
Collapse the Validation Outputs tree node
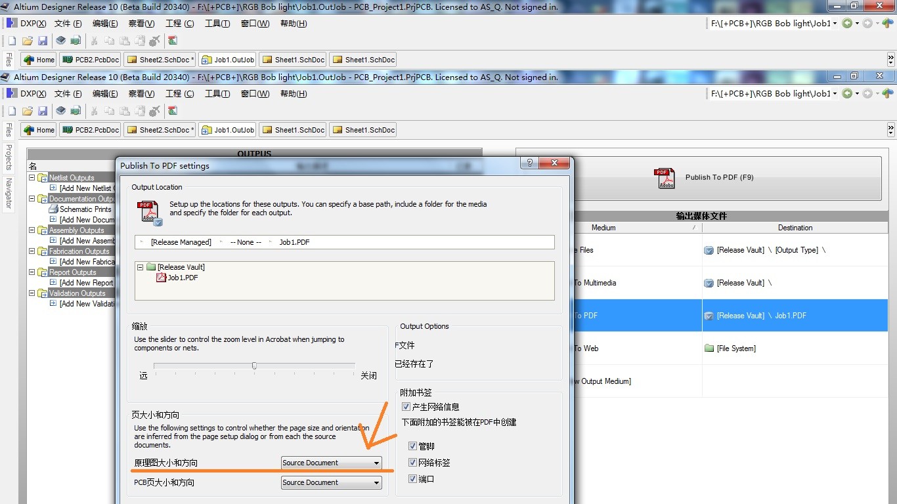point(32,293)
